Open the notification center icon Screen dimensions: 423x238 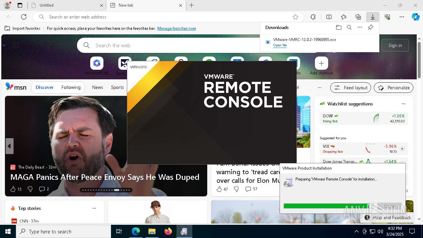pos(412,231)
